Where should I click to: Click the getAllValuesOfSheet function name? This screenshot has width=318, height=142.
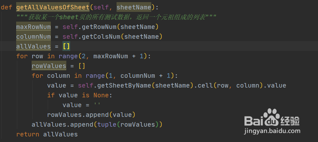[53, 7]
